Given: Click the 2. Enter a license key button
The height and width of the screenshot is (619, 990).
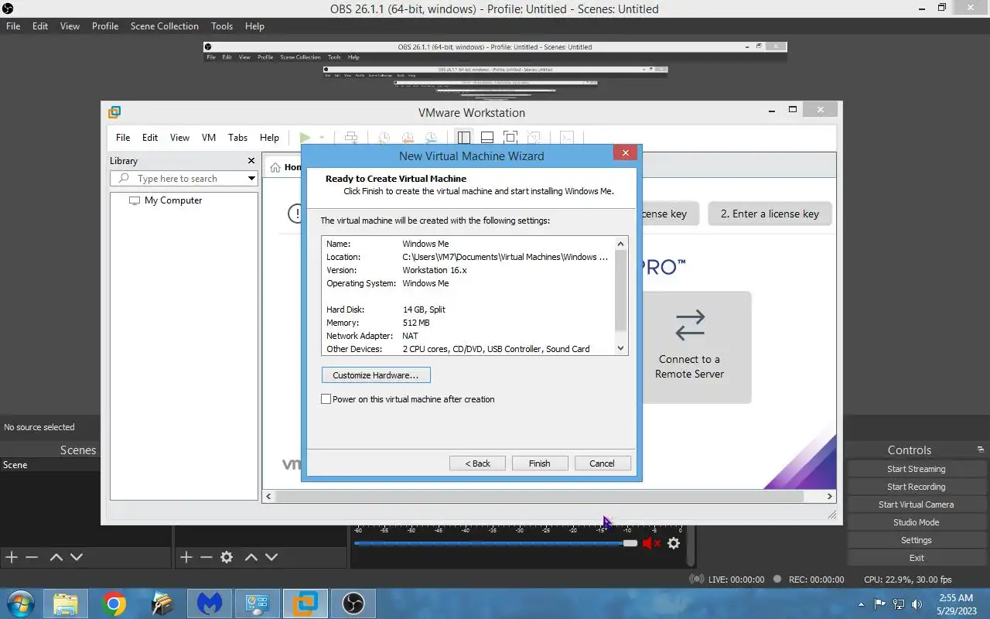Looking at the screenshot, I should 770,214.
